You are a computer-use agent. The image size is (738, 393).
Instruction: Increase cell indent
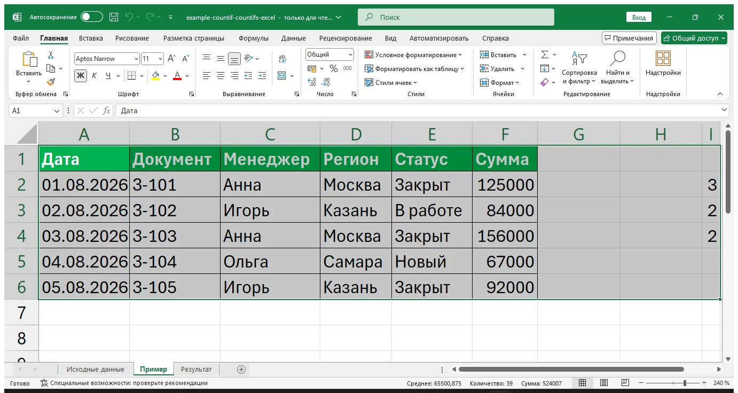coord(262,75)
